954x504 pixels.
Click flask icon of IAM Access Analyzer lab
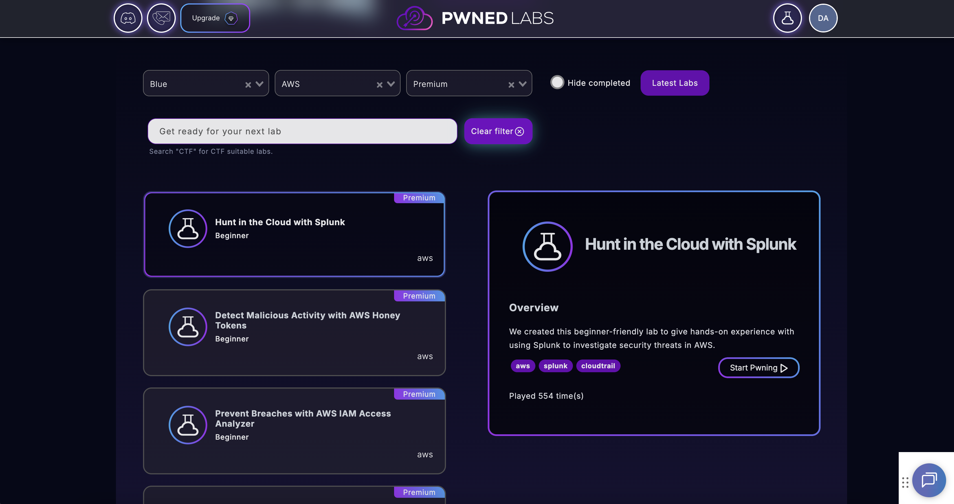click(188, 425)
